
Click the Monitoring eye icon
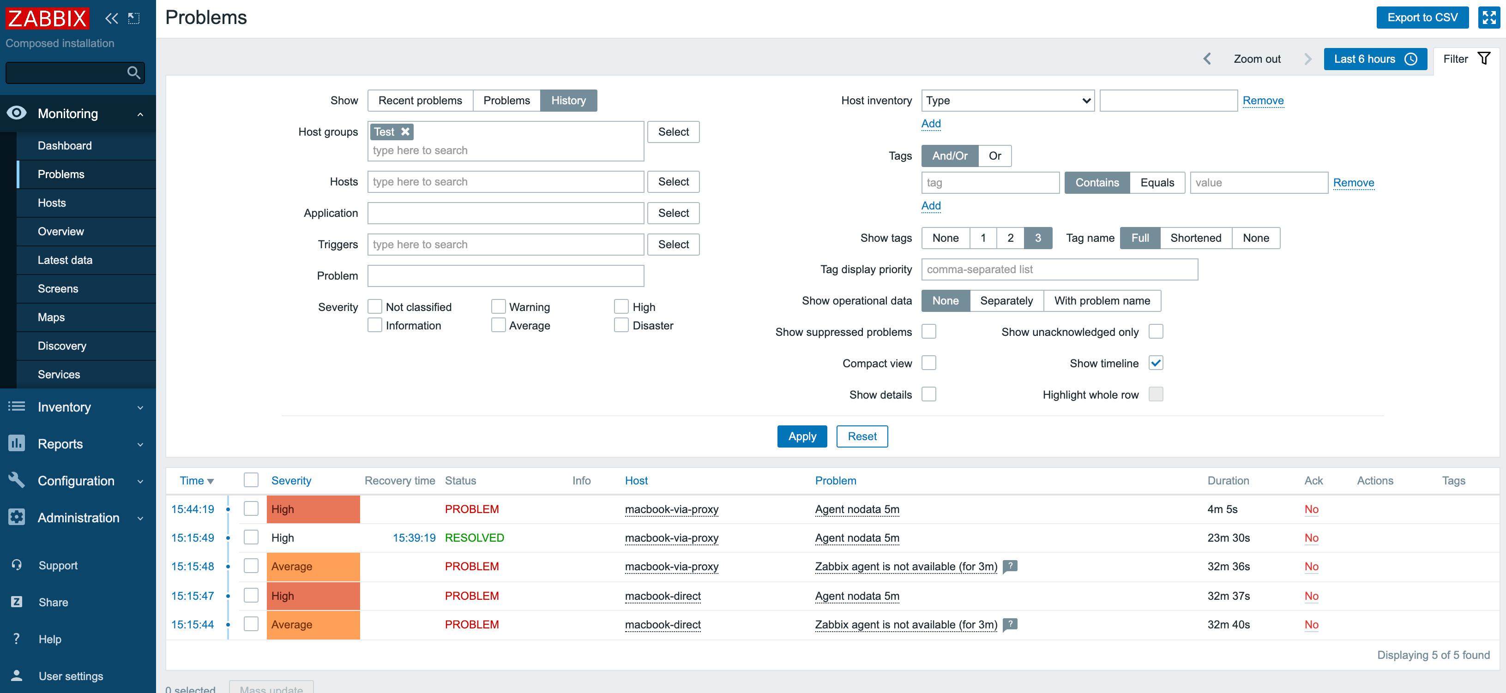(x=16, y=113)
